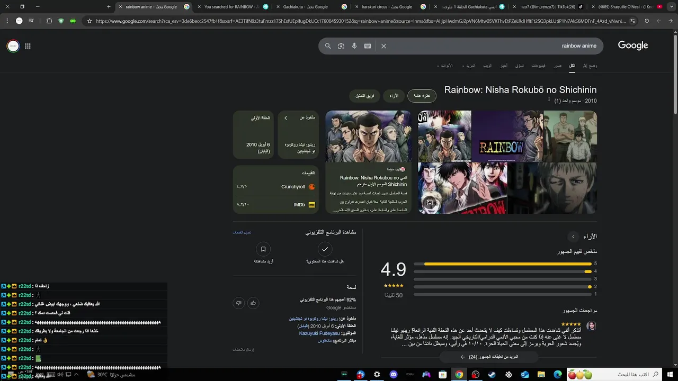Open the RAINBOW logo thumbnail image

tap(507, 136)
